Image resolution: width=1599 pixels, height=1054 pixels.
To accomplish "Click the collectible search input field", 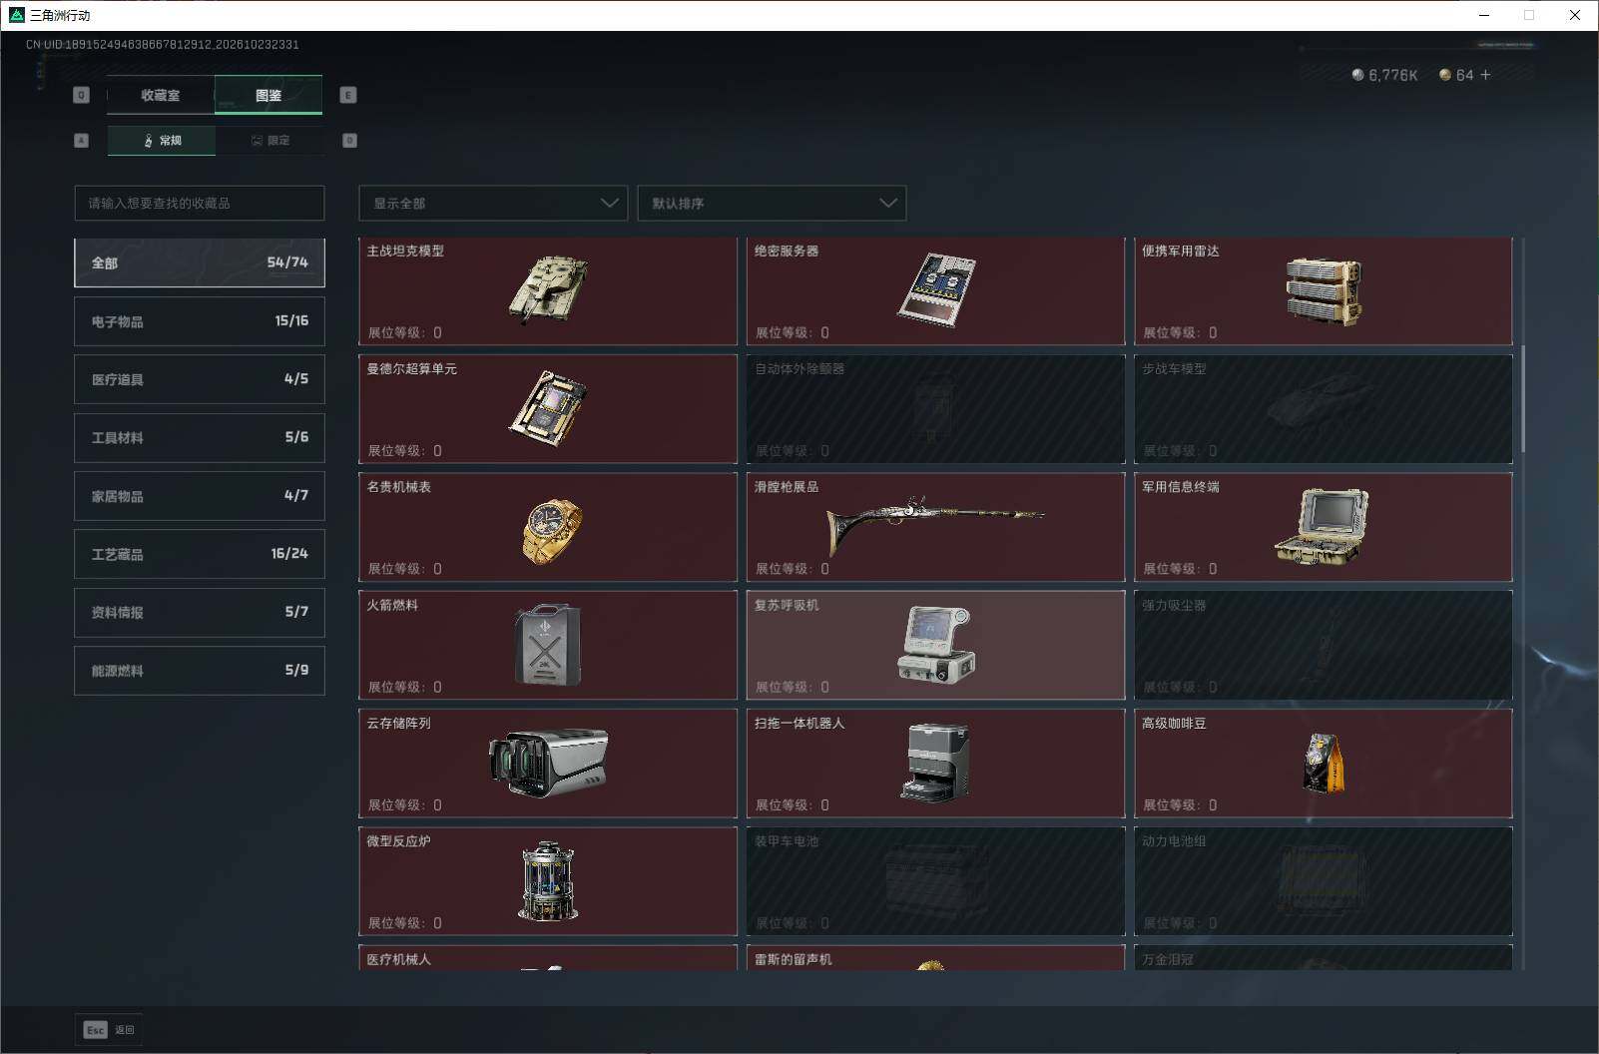I will pos(200,203).
